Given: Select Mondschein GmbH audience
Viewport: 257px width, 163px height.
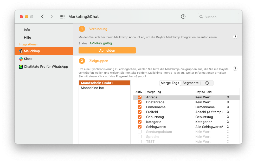Looking at the screenshot, I should coord(105,83).
